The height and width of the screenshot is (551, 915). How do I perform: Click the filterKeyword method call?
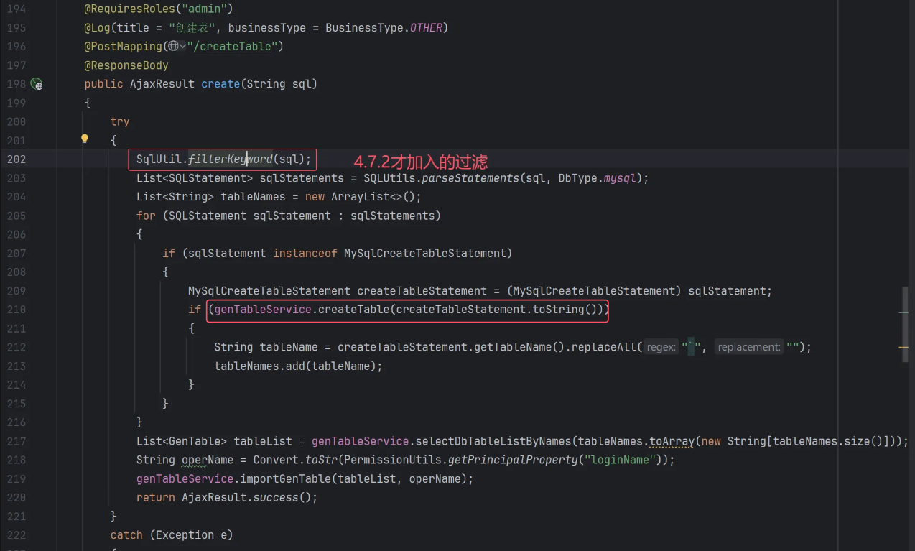coord(231,159)
